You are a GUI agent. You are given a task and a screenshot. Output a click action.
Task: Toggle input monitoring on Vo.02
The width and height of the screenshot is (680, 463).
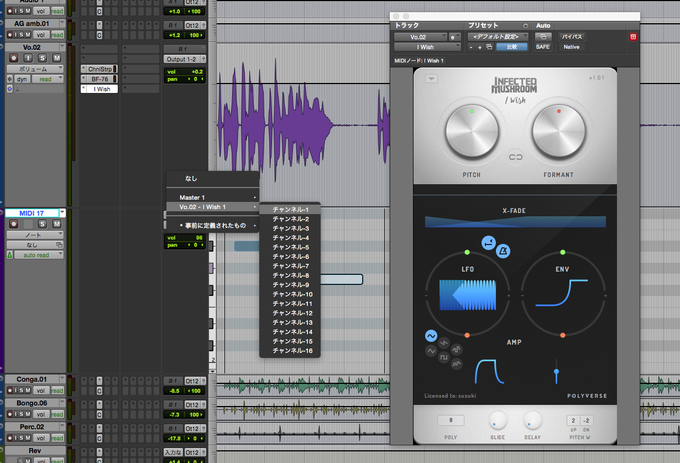click(x=28, y=58)
